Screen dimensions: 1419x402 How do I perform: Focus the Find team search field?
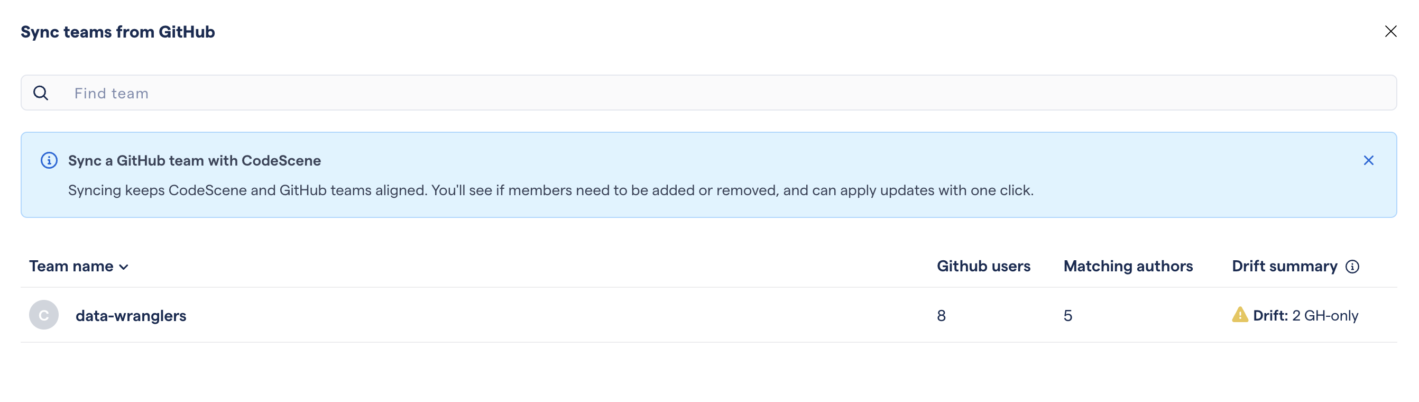pyautogui.click(x=716, y=93)
